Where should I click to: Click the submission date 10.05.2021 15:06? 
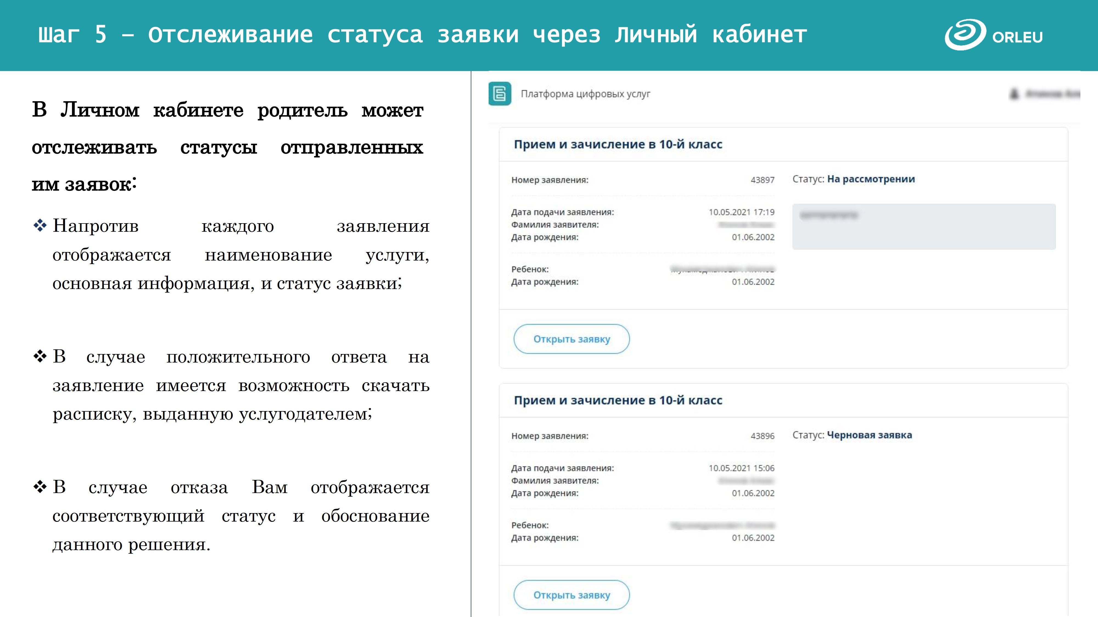(x=741, y=468)
